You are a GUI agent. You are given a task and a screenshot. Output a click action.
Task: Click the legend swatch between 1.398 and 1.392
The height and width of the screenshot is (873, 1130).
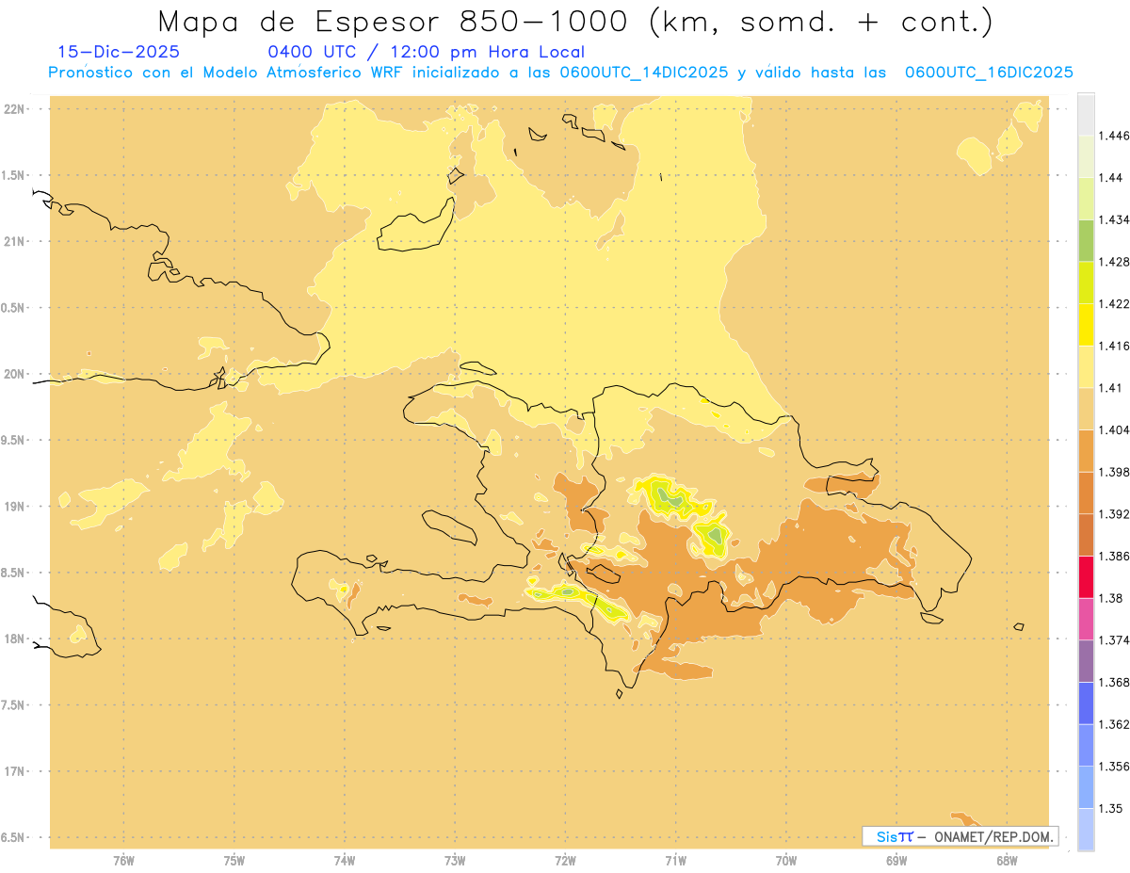[x=1086, y=493]
